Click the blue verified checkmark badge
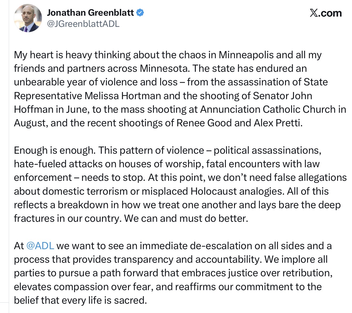352x313 pixels. click(x=140, y=12)
